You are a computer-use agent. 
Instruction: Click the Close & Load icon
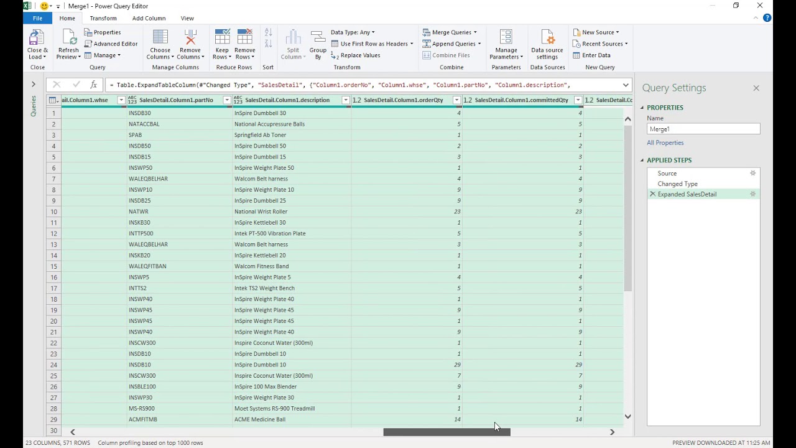point(37,37)
